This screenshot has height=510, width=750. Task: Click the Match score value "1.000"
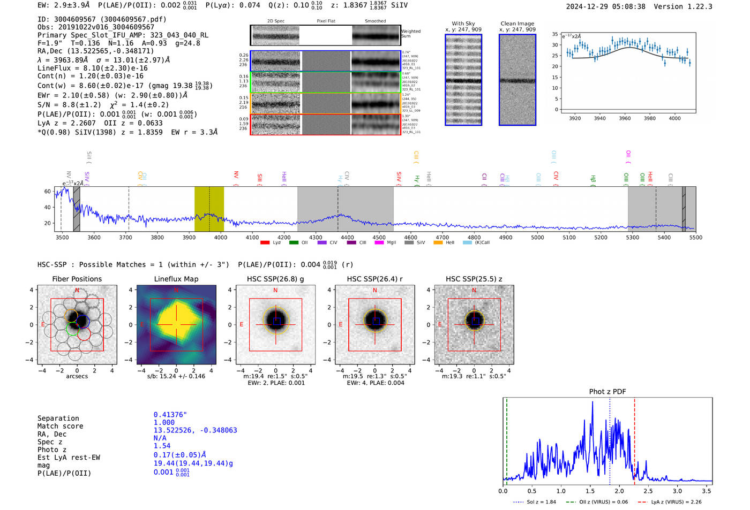coord(164,422)
